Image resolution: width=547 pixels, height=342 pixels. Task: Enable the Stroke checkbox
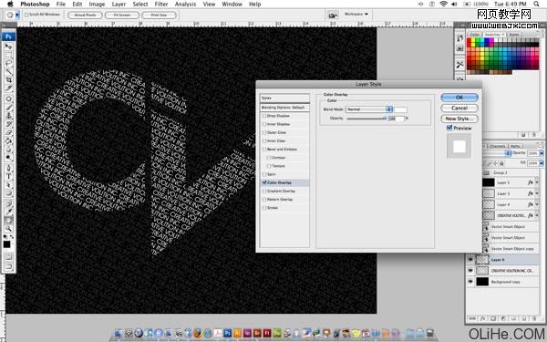click(264, 208)
